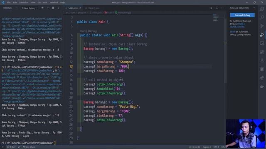Viewport: 266px width, 149px height.
Task: Click the VS Code logo icon
Action: point(3,2)
